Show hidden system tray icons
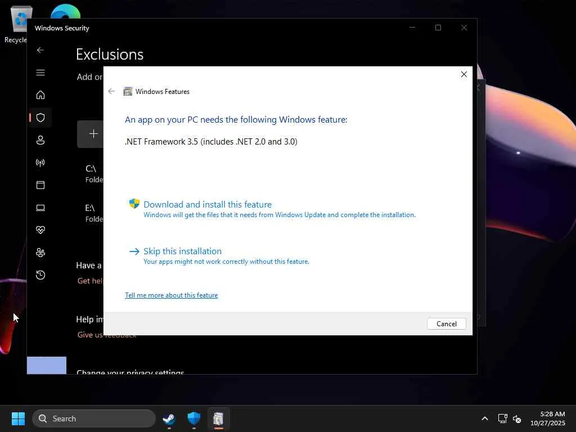Screen dimensions: 576x432 tap(485, 418)
